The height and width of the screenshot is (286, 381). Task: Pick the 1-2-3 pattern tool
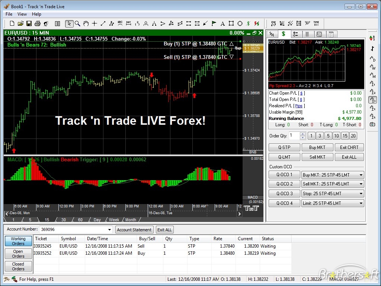point(137,23)
